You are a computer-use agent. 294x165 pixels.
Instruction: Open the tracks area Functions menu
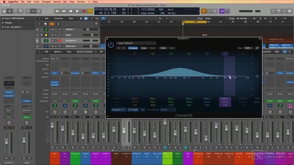click(60, 18)
